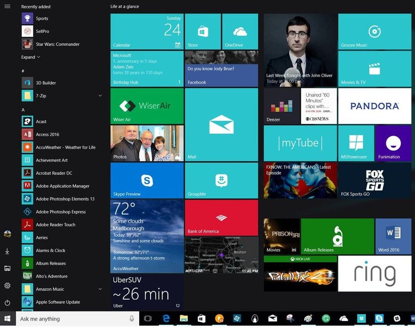Click the Power button in sidebar
Image resolution: width=415 pixels, height=327 pixels.
click(x=7, y=303)
